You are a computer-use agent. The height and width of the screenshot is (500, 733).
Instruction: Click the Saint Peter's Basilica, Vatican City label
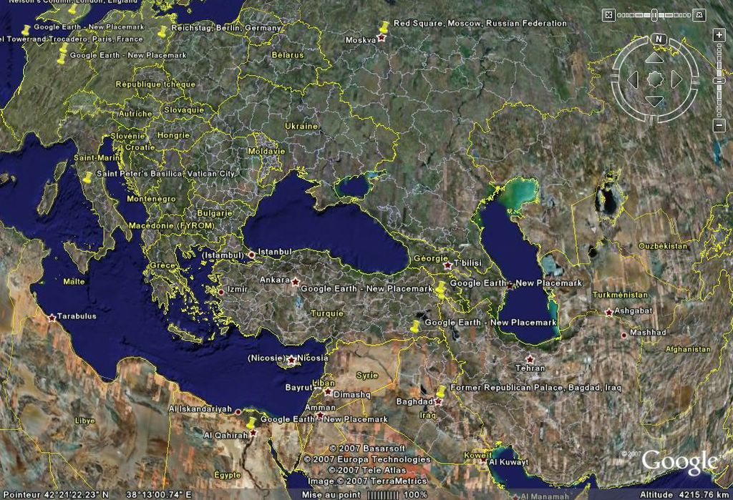click(165, 173)
